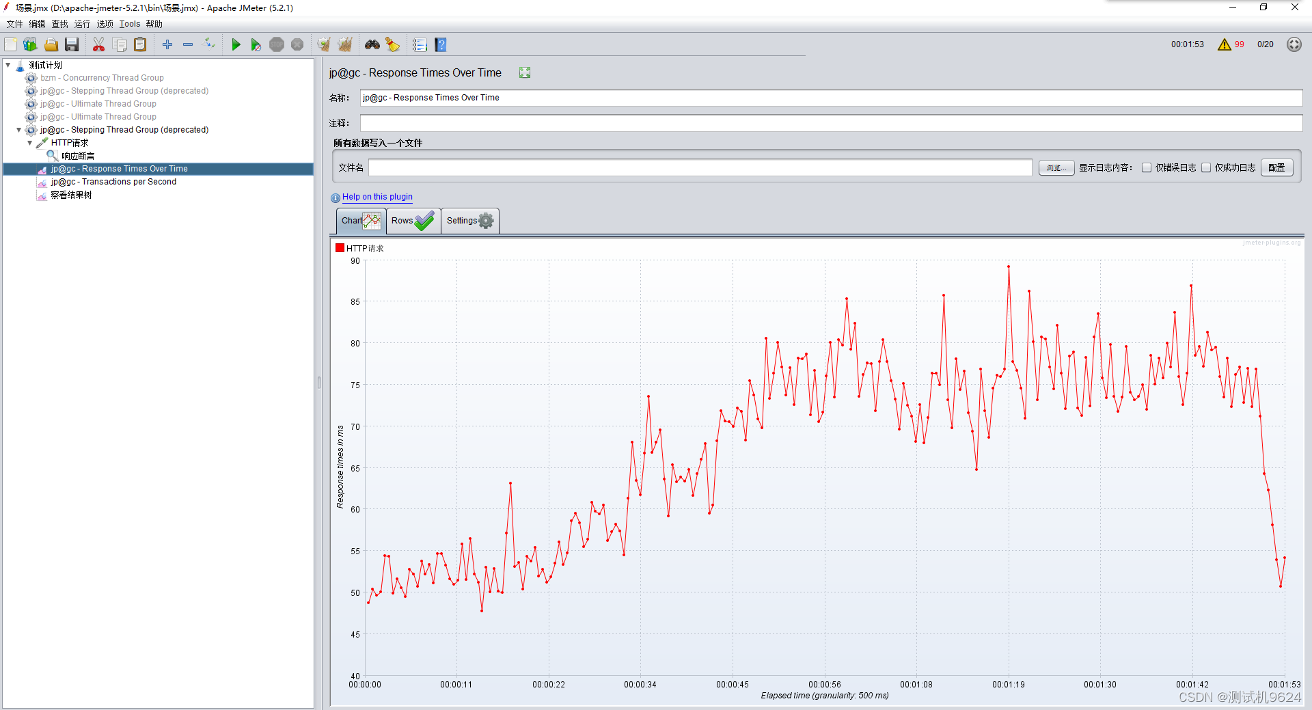Click the yellow warning triangle icon
1312x710 pixels.
[1225, 44]
